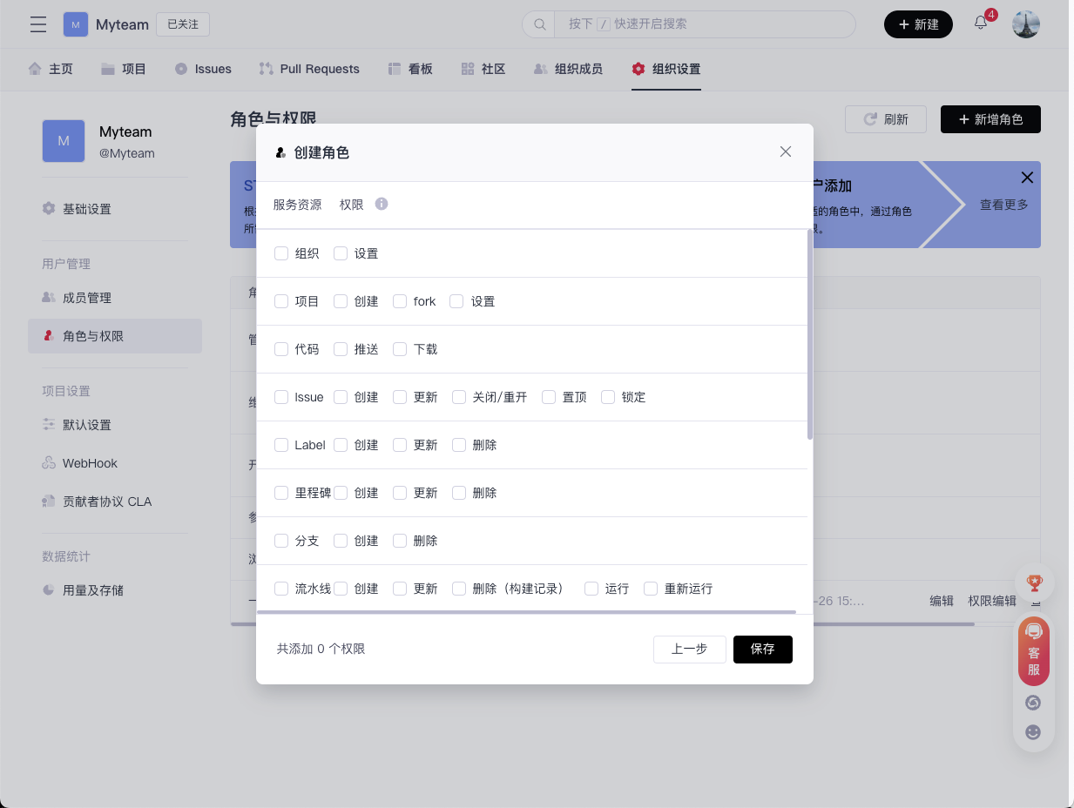
Task: Open the hamburger menu in the top bar
Action: coord(38,24)
